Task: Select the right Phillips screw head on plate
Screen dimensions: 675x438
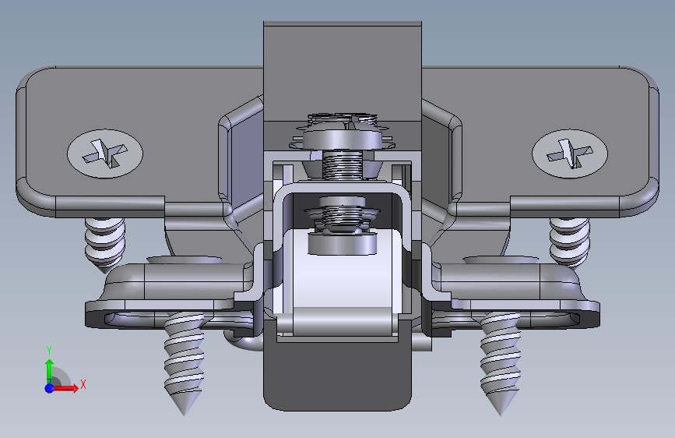Action: coord(570,154)
